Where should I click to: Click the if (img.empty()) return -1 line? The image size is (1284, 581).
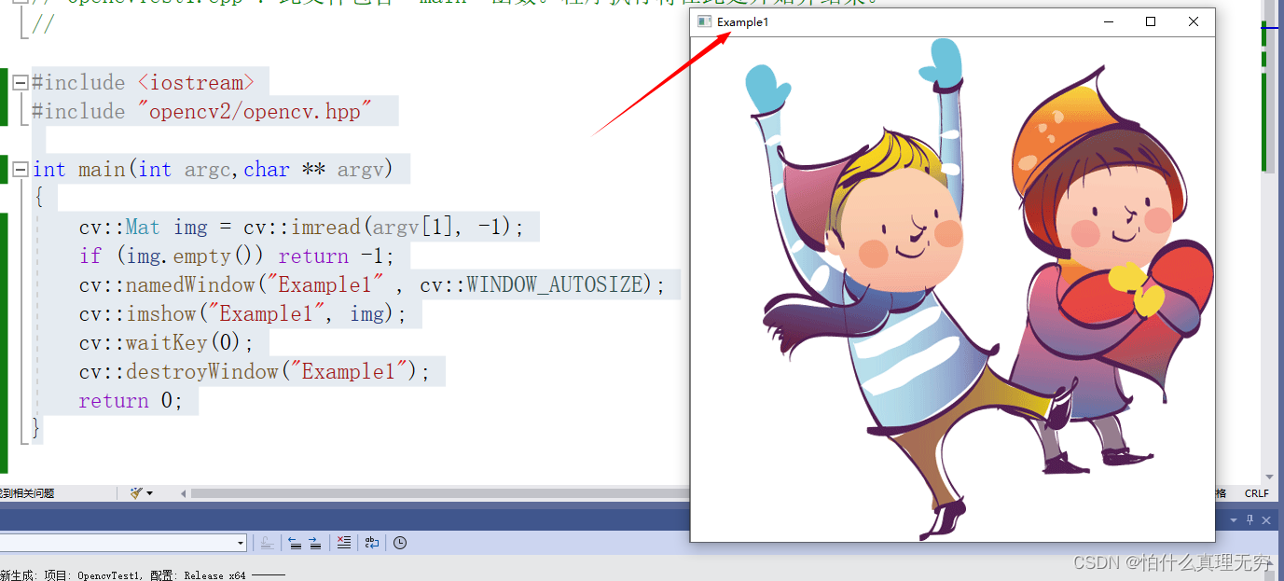tap(237, 256)
